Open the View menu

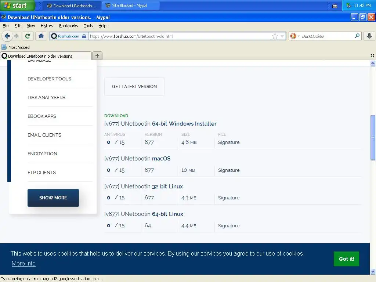(x=31, y=26)
